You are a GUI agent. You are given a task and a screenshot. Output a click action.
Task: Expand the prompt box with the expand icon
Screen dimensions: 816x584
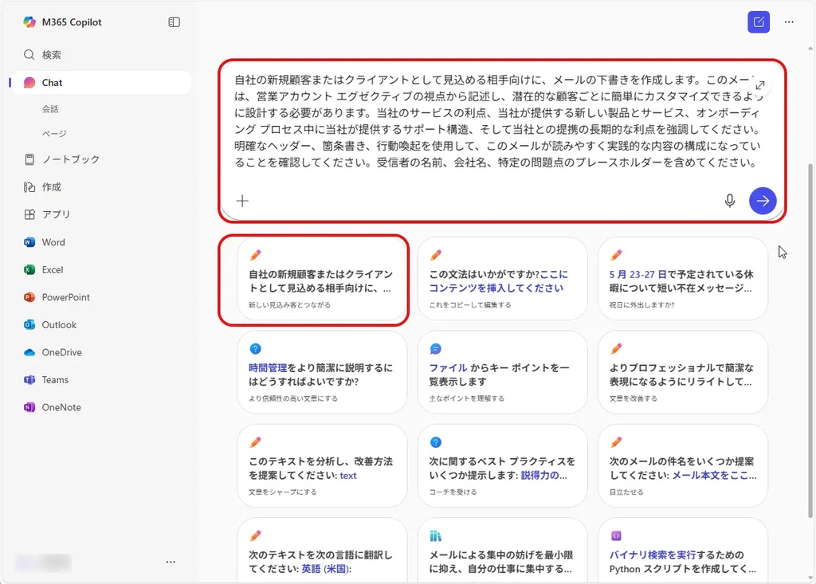click(x=759, y=85)
